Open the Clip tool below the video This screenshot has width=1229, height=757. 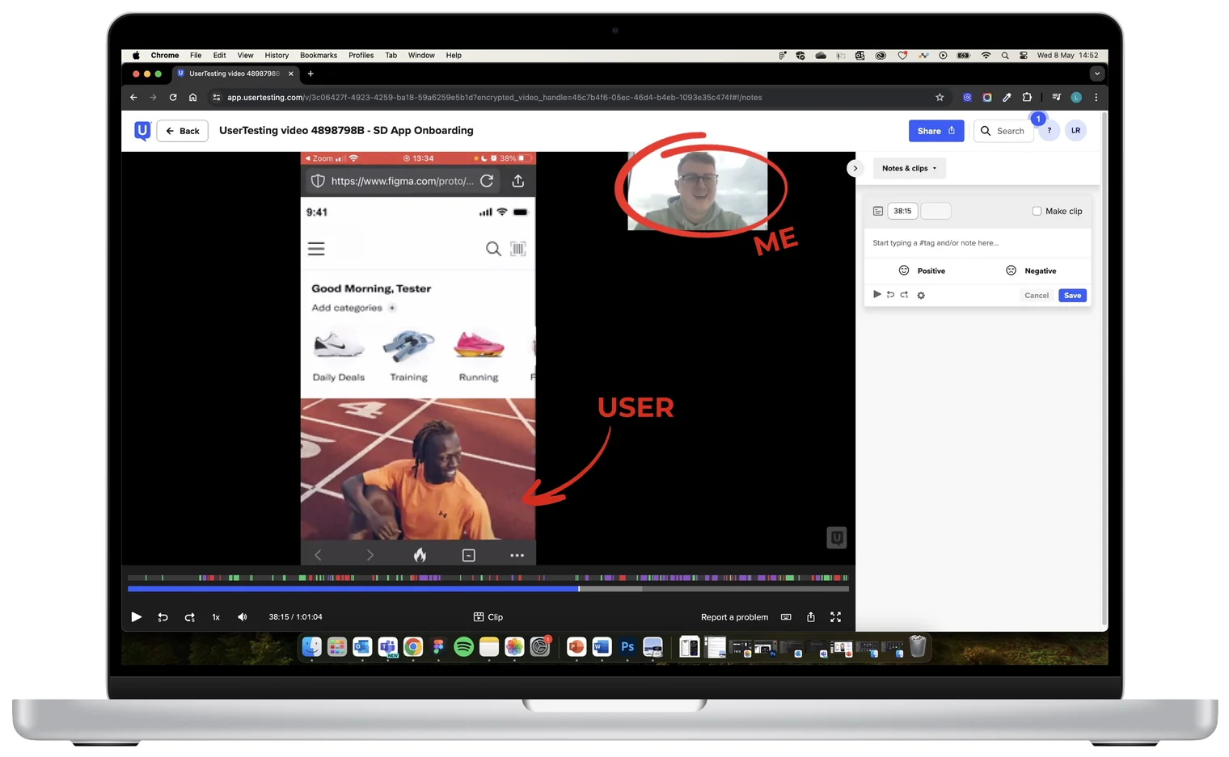coord(488,617)
